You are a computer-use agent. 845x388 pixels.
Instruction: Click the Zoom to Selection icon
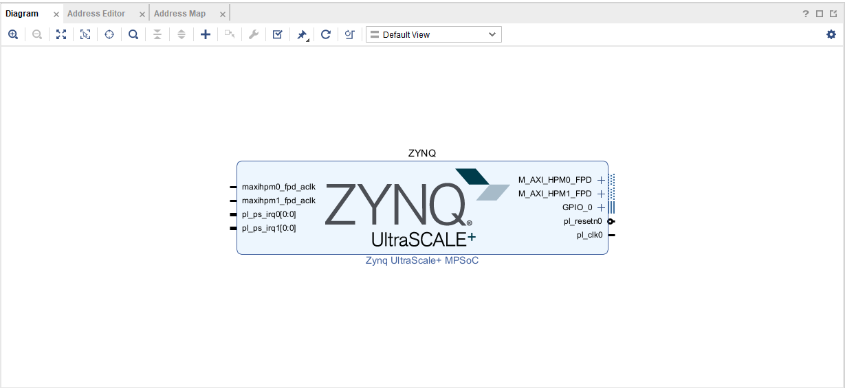(85, 34)
